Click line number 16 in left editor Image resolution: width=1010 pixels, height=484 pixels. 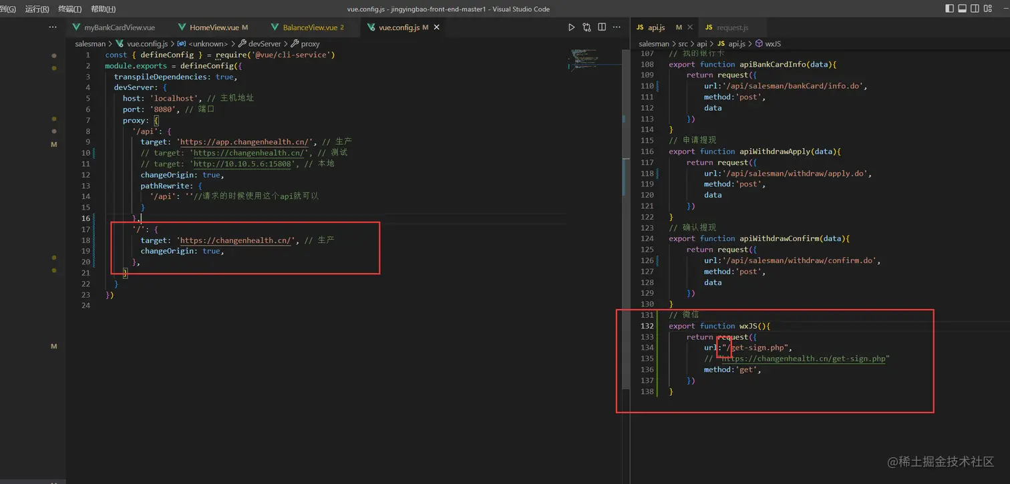point(86,218)
